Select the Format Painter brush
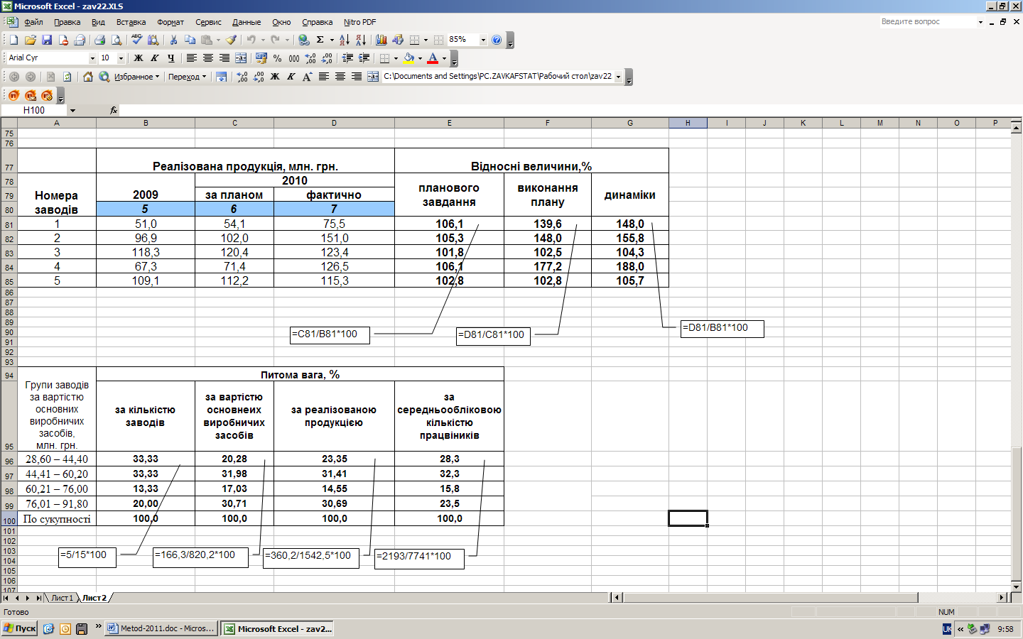Image resolution: width=1023 pixels, height=639 pixels. pos(231,40)
